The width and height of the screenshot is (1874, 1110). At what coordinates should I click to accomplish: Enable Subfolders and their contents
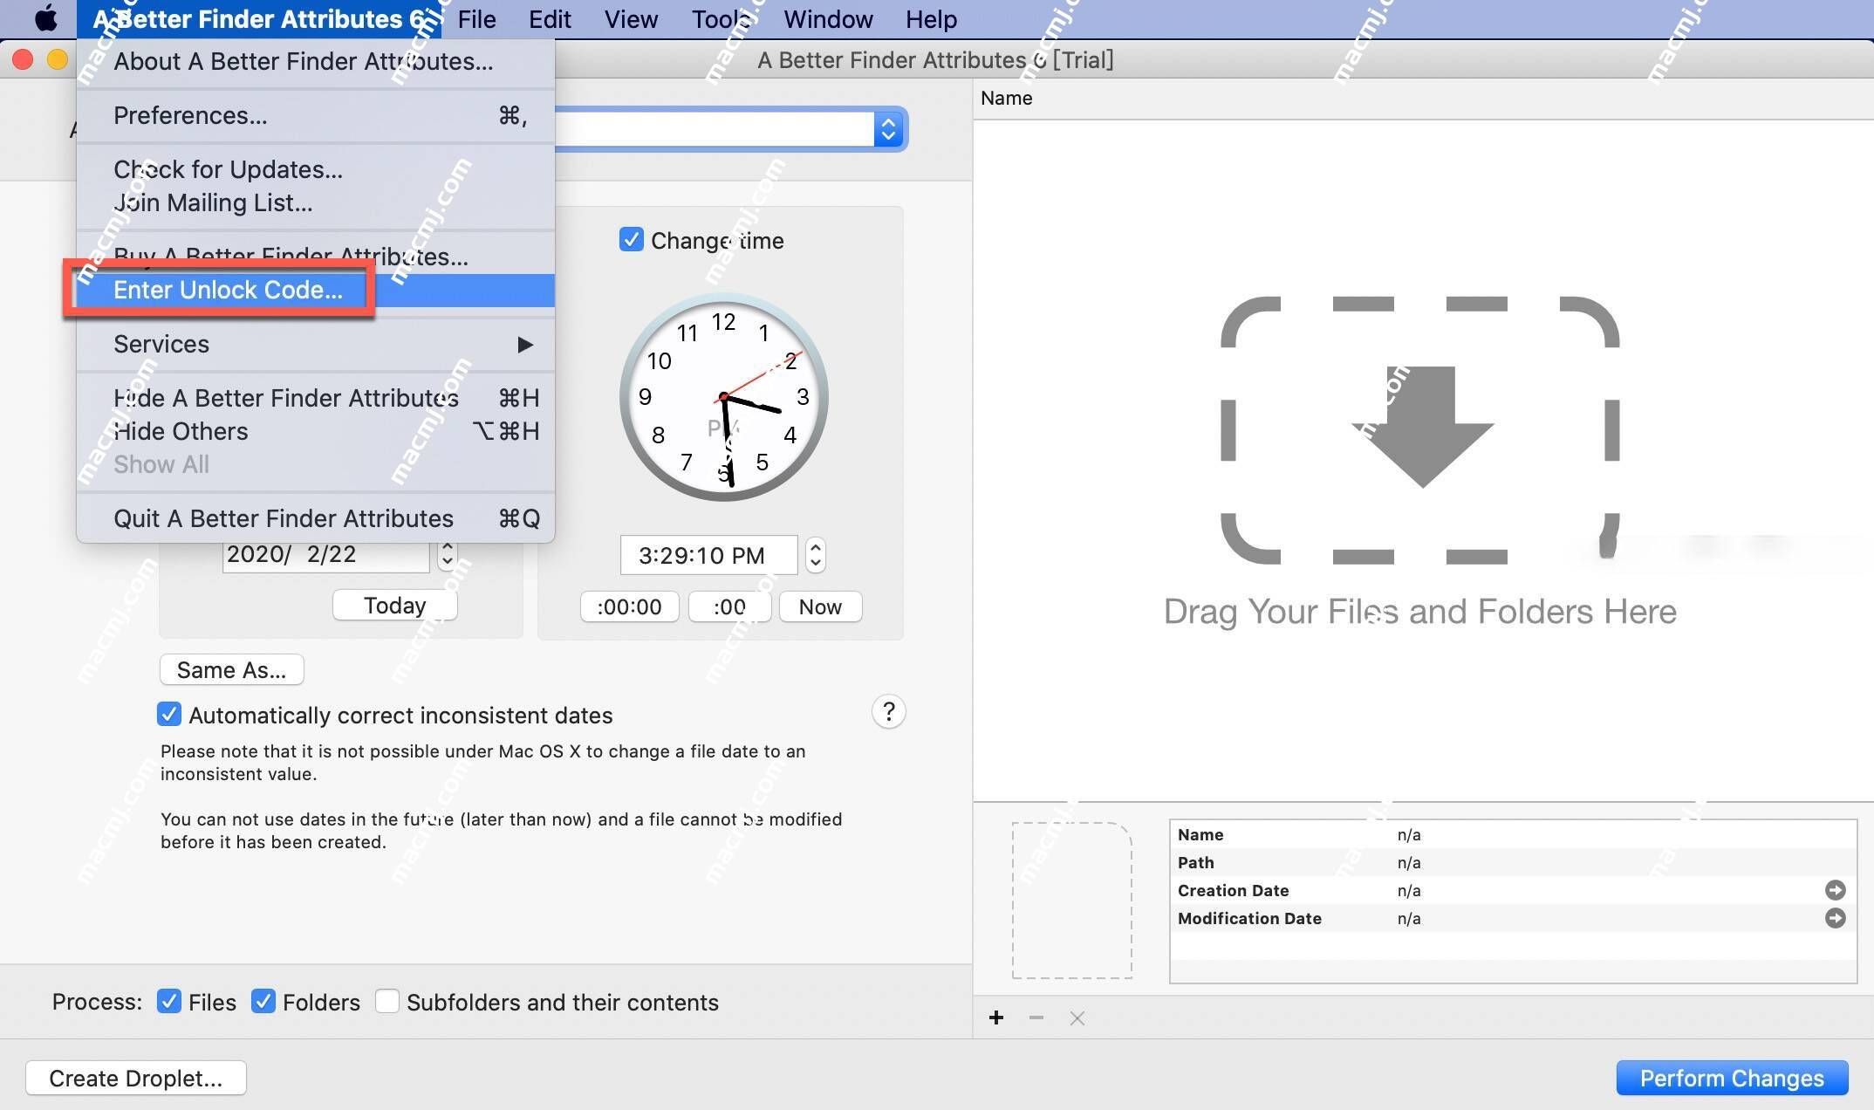[387, 1002]
